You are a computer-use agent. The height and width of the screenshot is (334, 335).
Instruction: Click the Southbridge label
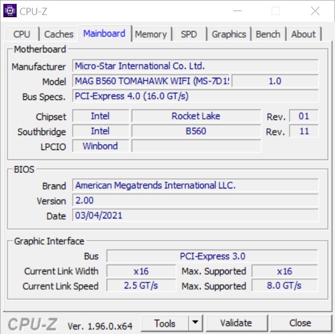pos(42,132)
